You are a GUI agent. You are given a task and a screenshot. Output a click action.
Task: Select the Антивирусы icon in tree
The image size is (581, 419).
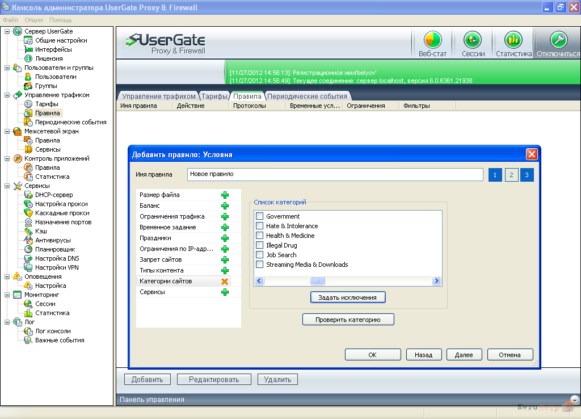click(28, 240)
